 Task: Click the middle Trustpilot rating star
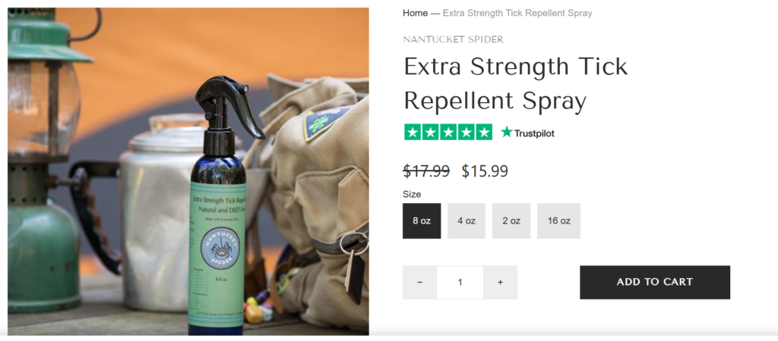448,132
